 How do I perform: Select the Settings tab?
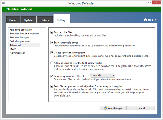coord(62,19)
